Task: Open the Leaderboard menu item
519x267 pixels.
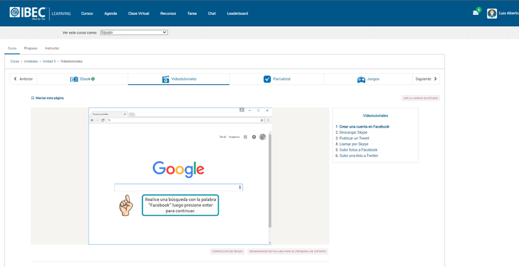Action: (238, 14)
